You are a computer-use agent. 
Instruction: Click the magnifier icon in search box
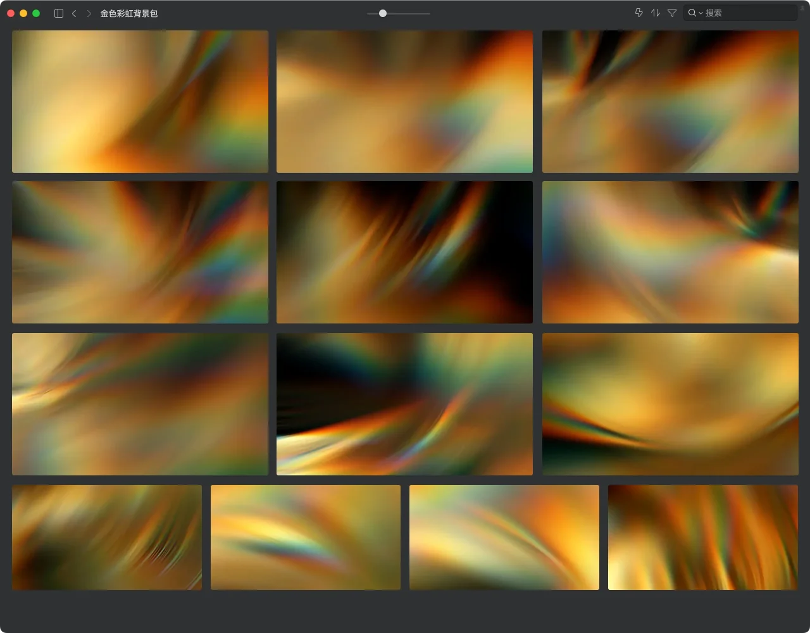click(692, 13)
